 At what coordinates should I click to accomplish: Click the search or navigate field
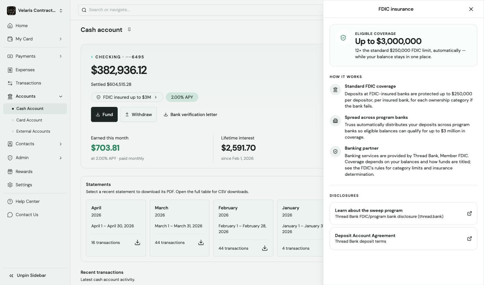pyautogui.click(x=200, y=10)
